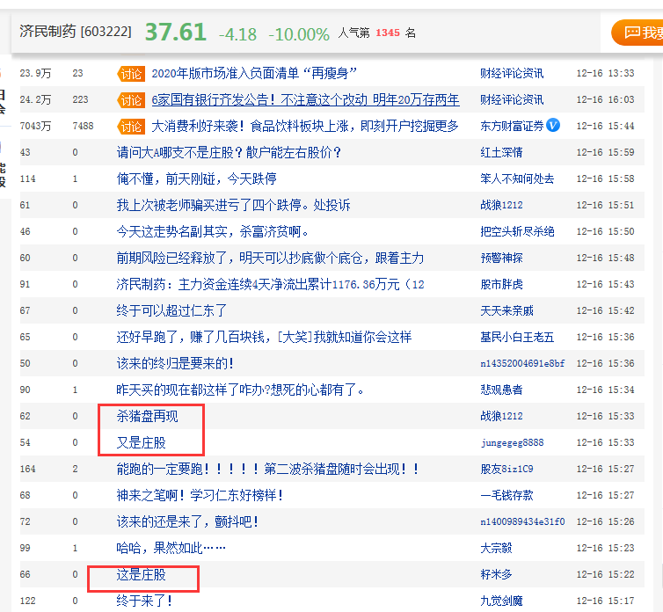Click the blue V verified badge next to 东方财富证券
The image size is (663, 612).
click(x=553, y=125)
